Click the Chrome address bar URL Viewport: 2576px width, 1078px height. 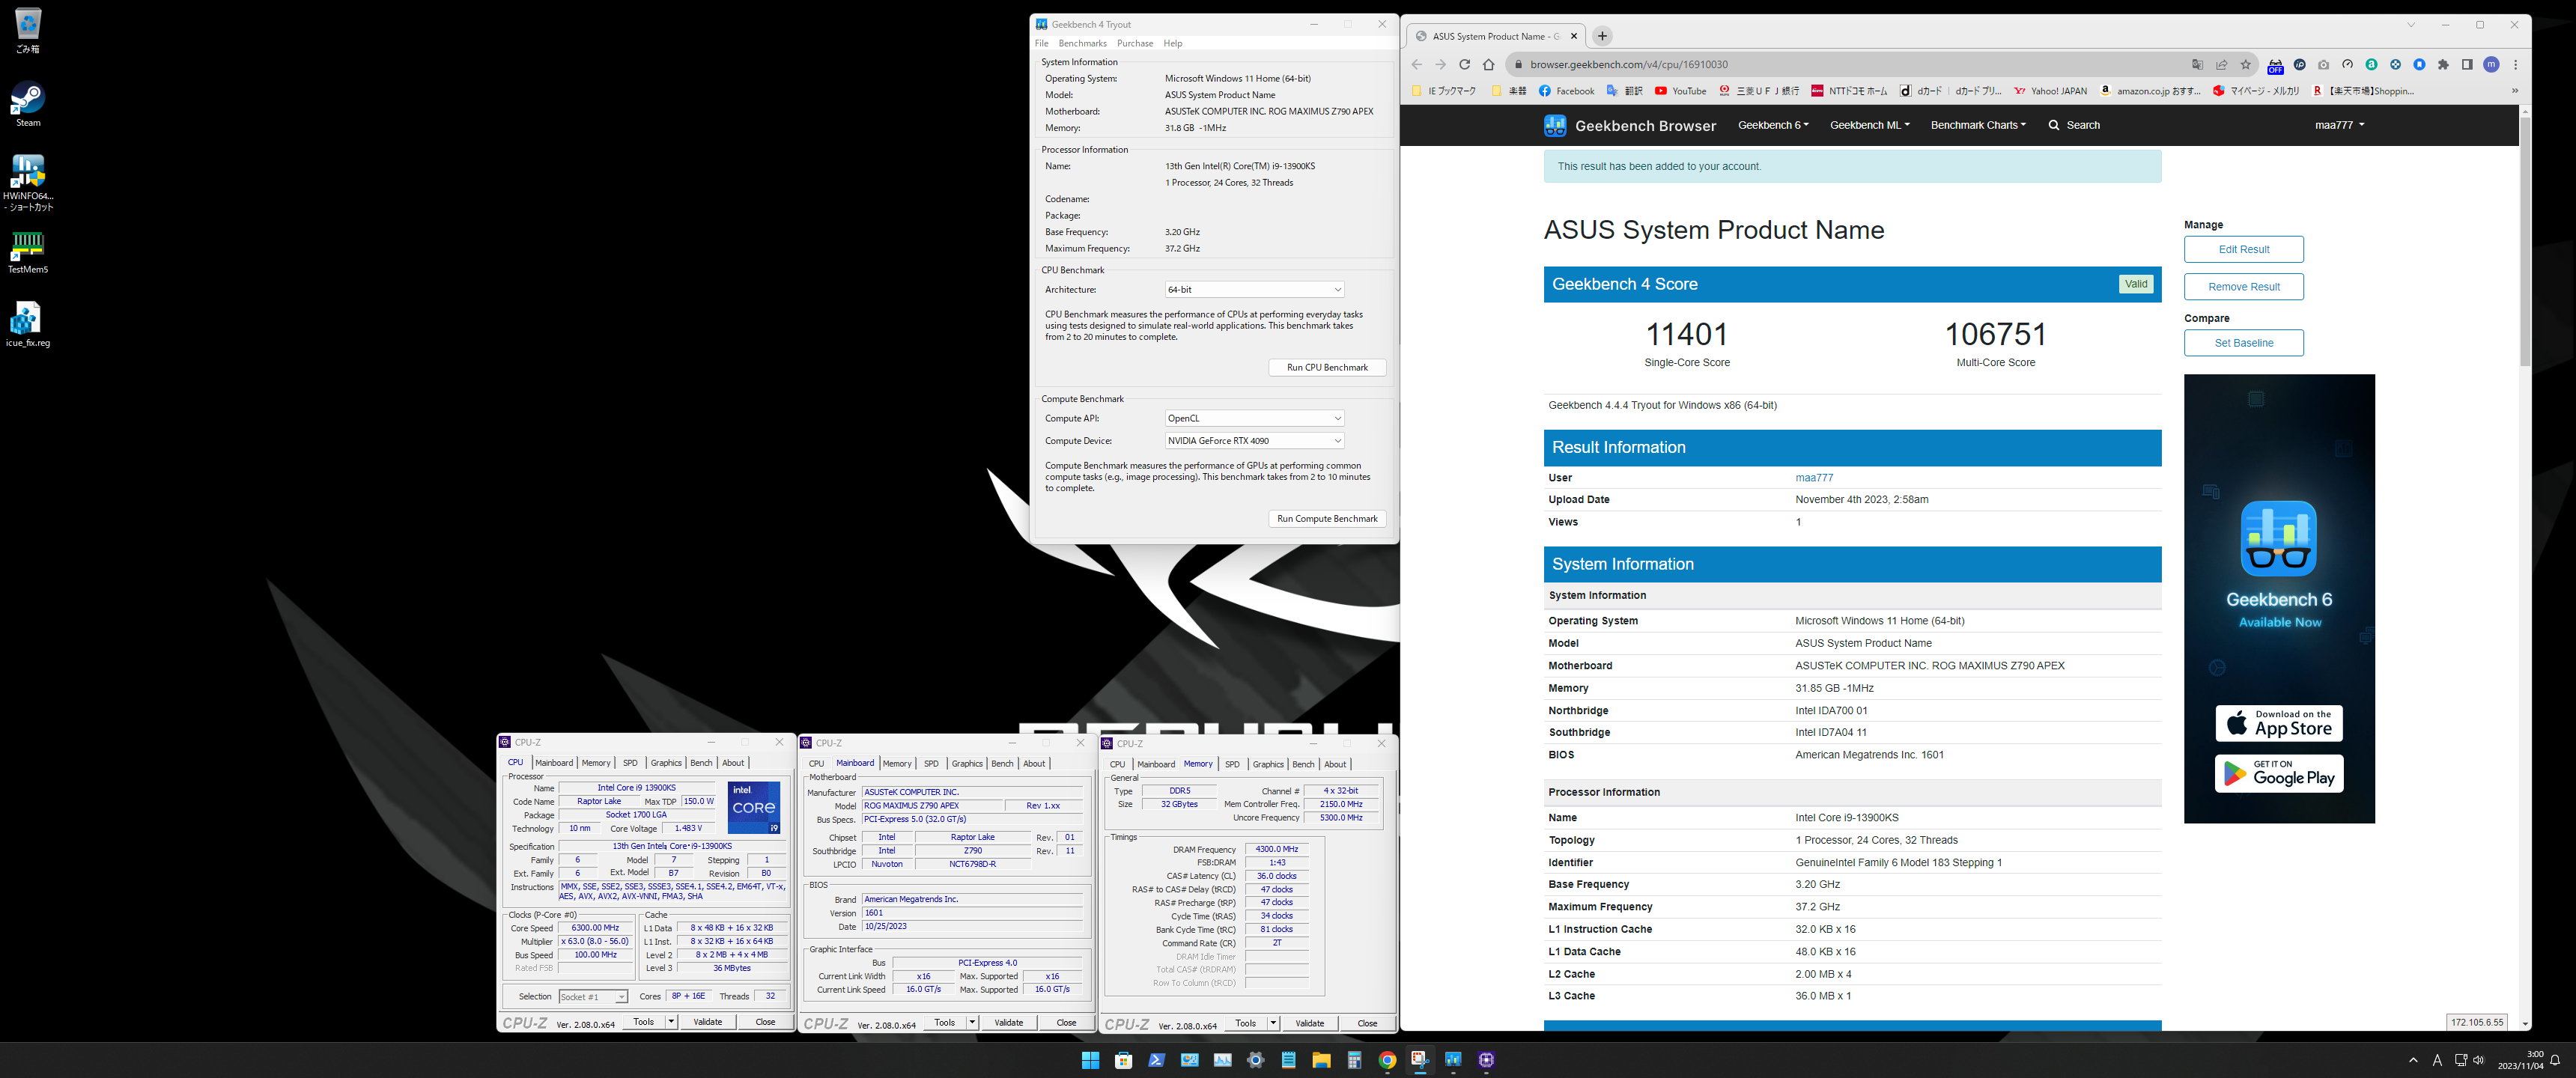[1628, 65]
